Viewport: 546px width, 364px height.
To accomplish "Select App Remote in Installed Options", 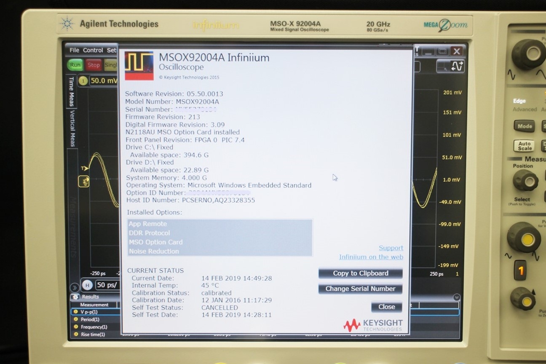I will 219,224.
